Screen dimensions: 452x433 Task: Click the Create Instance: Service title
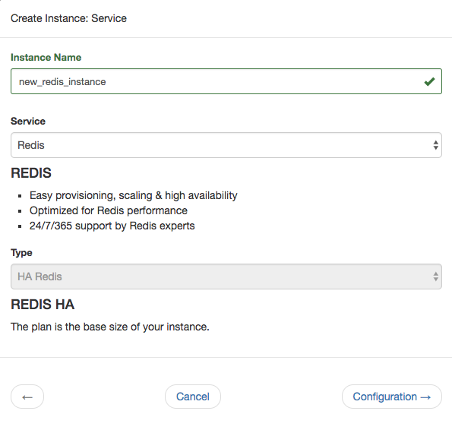coord(69,18)
